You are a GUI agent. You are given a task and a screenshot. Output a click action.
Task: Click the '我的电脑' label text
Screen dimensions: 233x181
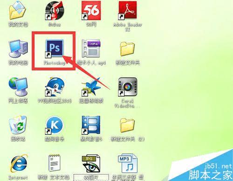point(18,63)
